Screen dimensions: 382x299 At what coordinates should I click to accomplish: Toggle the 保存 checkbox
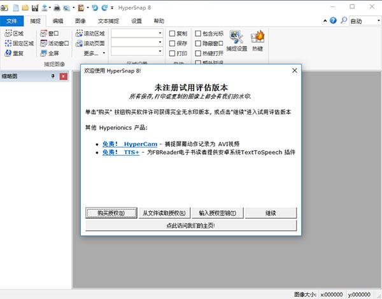[x=172, y=43]
